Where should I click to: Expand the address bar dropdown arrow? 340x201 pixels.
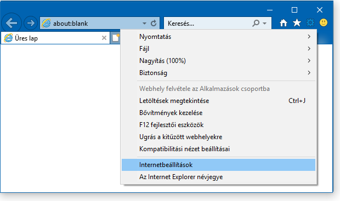pos(144,23)
